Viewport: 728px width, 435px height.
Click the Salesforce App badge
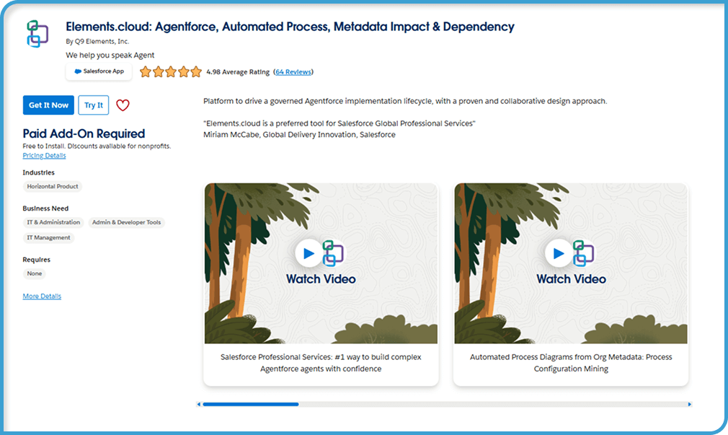[x=99, y=71]
